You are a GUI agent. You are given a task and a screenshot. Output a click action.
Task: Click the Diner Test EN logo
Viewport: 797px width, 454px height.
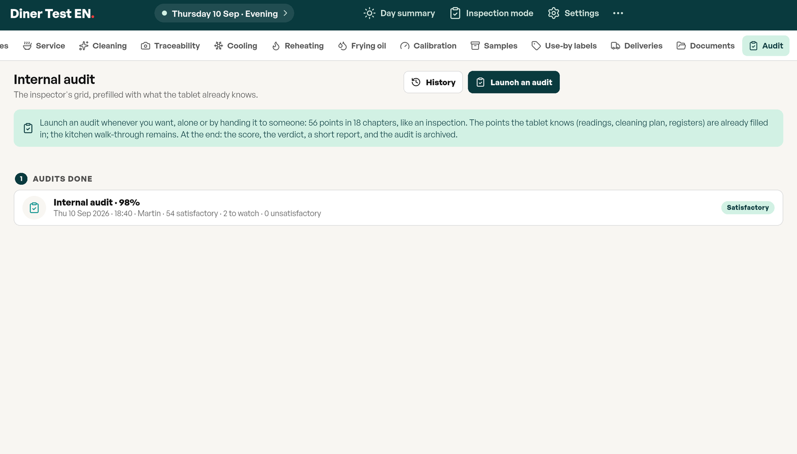[x=52, y=14]
